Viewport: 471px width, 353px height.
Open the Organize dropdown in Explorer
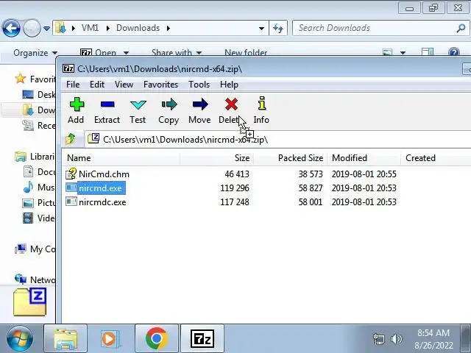pos(35,53)
